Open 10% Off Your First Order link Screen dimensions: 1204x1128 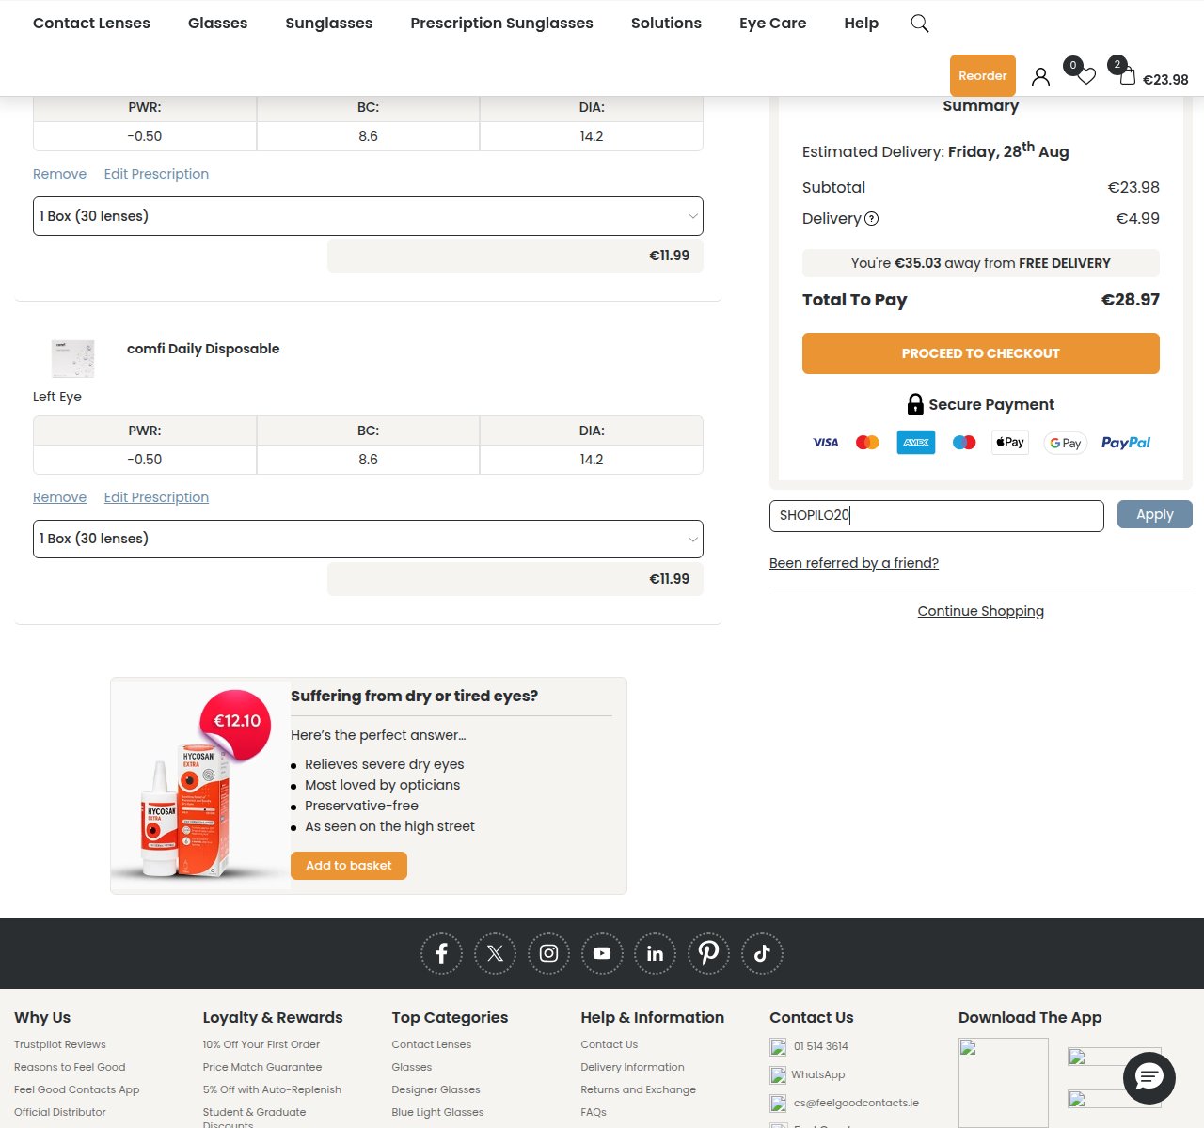click(x=261, y=1044)
